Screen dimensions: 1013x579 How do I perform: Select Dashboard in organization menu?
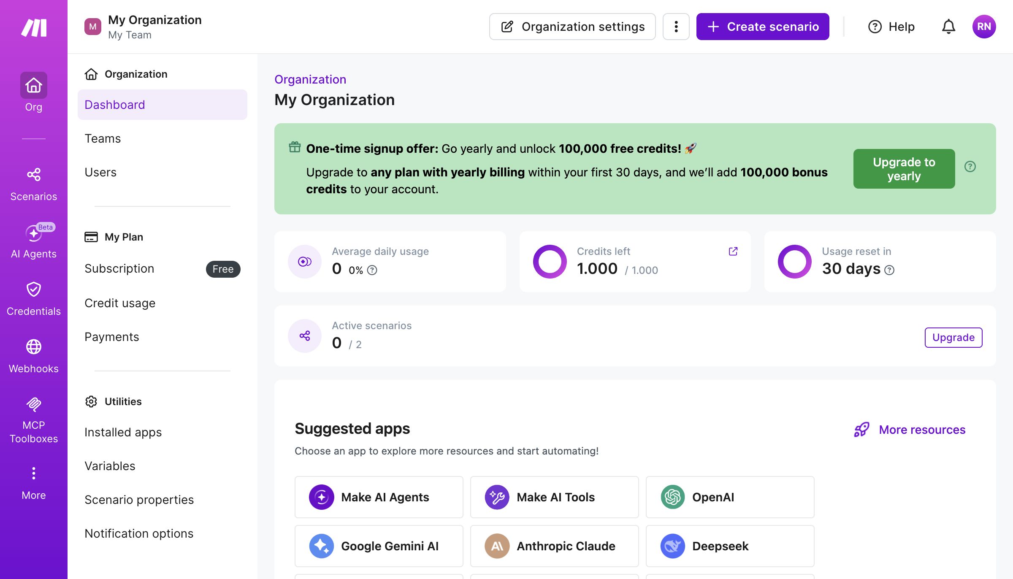(163, 105)
